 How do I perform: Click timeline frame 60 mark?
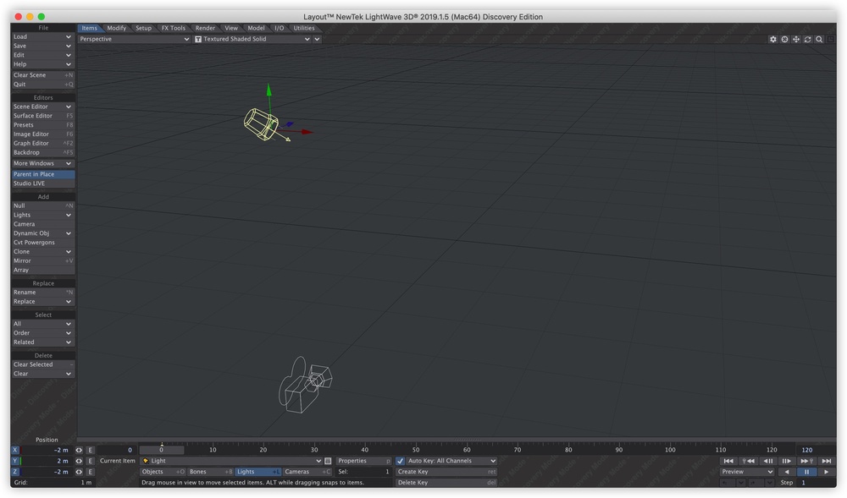pyautogui.click(x=467, y=450)
